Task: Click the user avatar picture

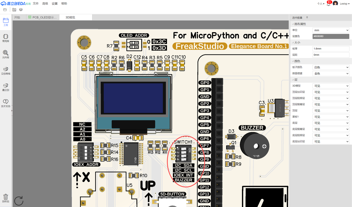Action: coord(335,4)
